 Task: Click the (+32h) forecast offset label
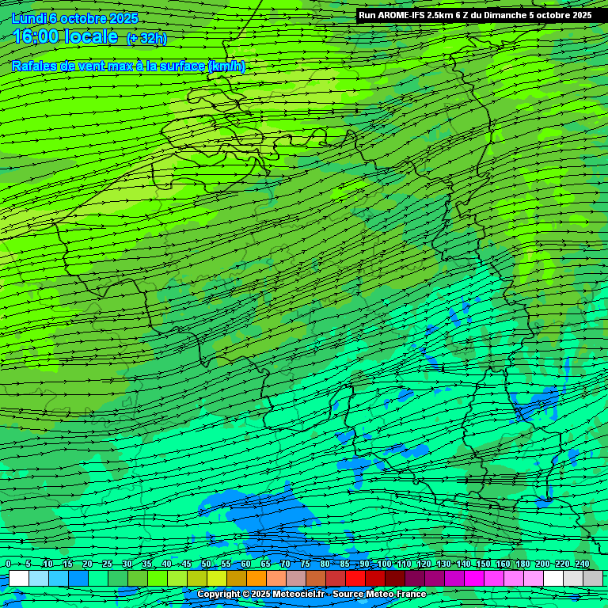146,39
